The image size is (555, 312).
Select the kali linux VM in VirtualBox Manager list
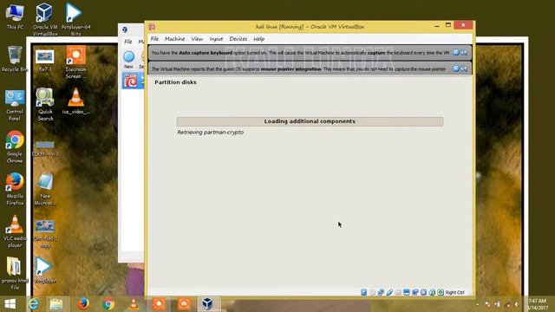point(133,81)
